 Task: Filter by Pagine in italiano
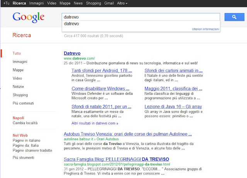(27, 140)
